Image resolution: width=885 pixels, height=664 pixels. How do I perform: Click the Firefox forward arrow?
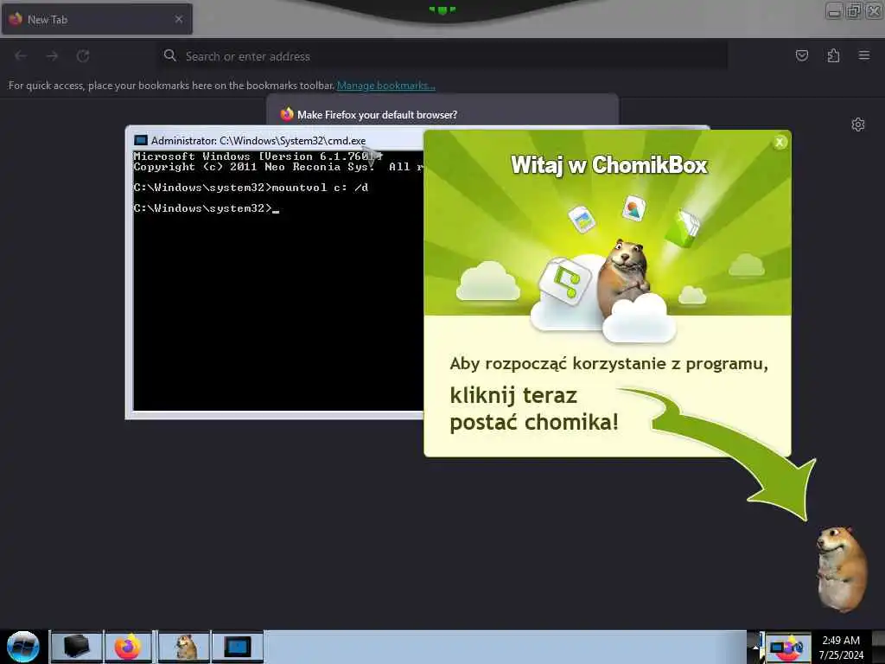tap(52, 56)
